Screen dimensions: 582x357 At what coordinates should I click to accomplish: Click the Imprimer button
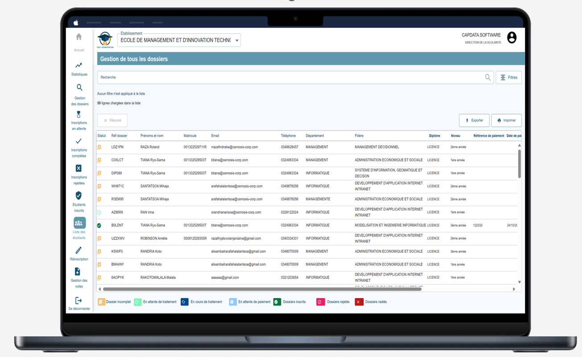tap(506, 120)
